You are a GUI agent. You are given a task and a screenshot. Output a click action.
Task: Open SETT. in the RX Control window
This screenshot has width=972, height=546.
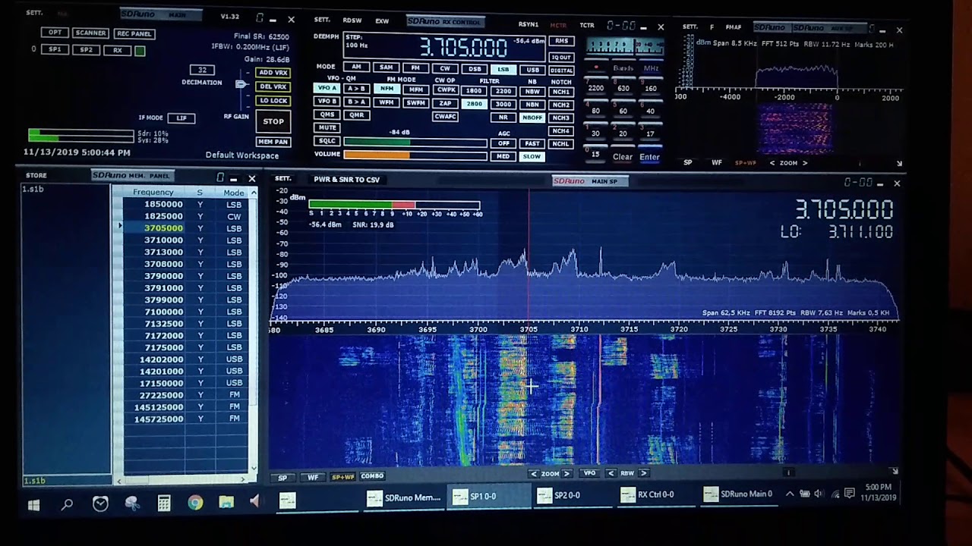[322, 20]
